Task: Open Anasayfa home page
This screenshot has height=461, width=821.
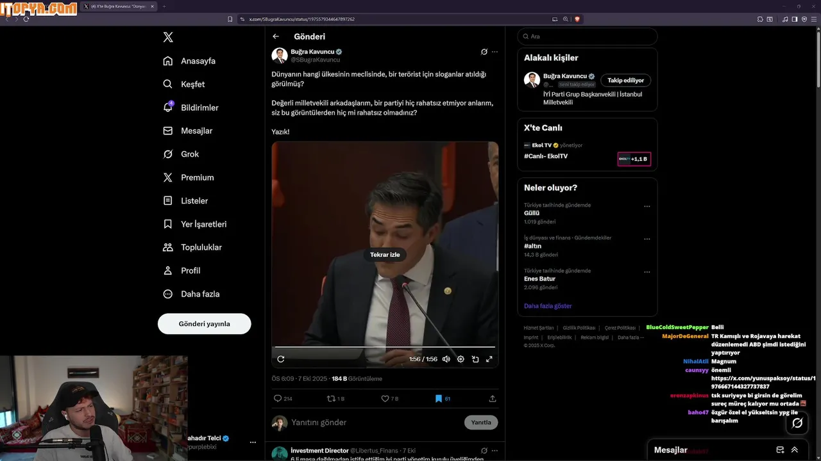Action: coord(189,61)
